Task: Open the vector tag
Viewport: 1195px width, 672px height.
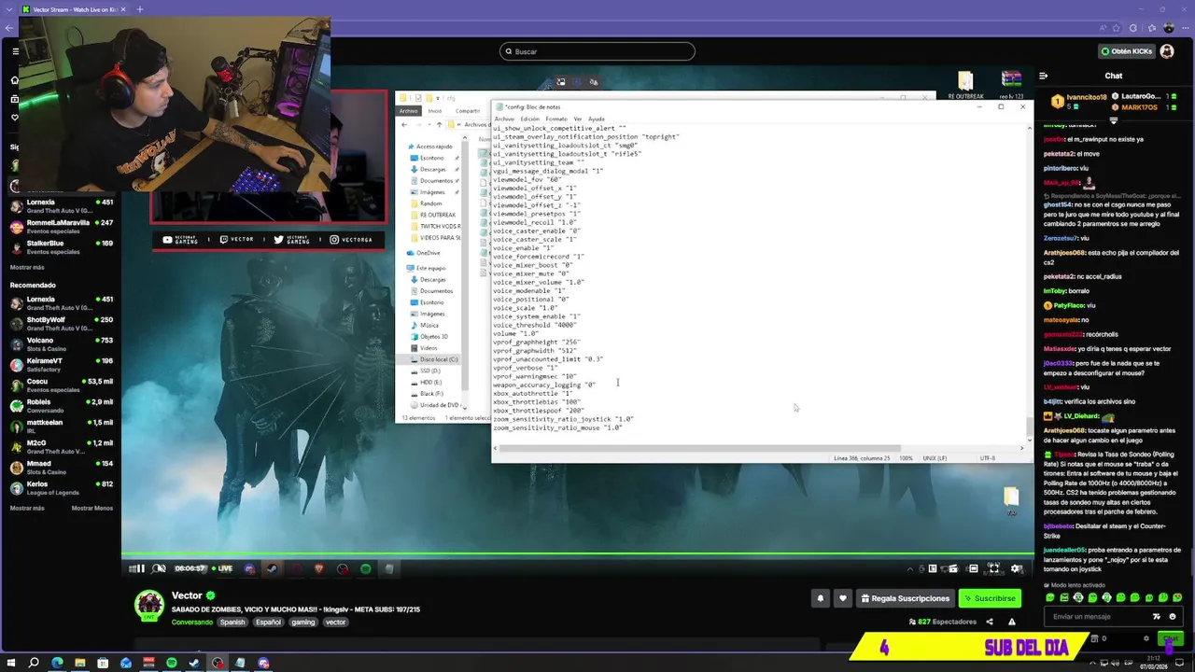Action: point(335,622)
